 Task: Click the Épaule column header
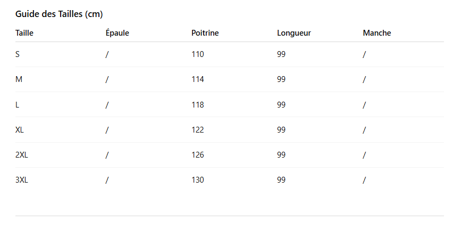117,33
